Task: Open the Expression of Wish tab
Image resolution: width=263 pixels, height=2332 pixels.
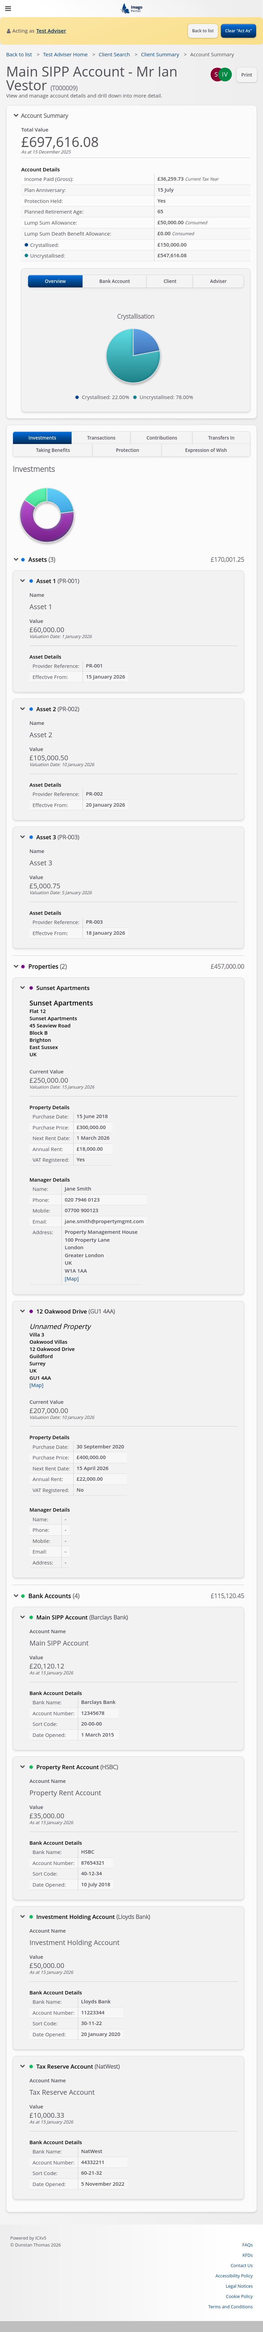Action: point(206,450)
